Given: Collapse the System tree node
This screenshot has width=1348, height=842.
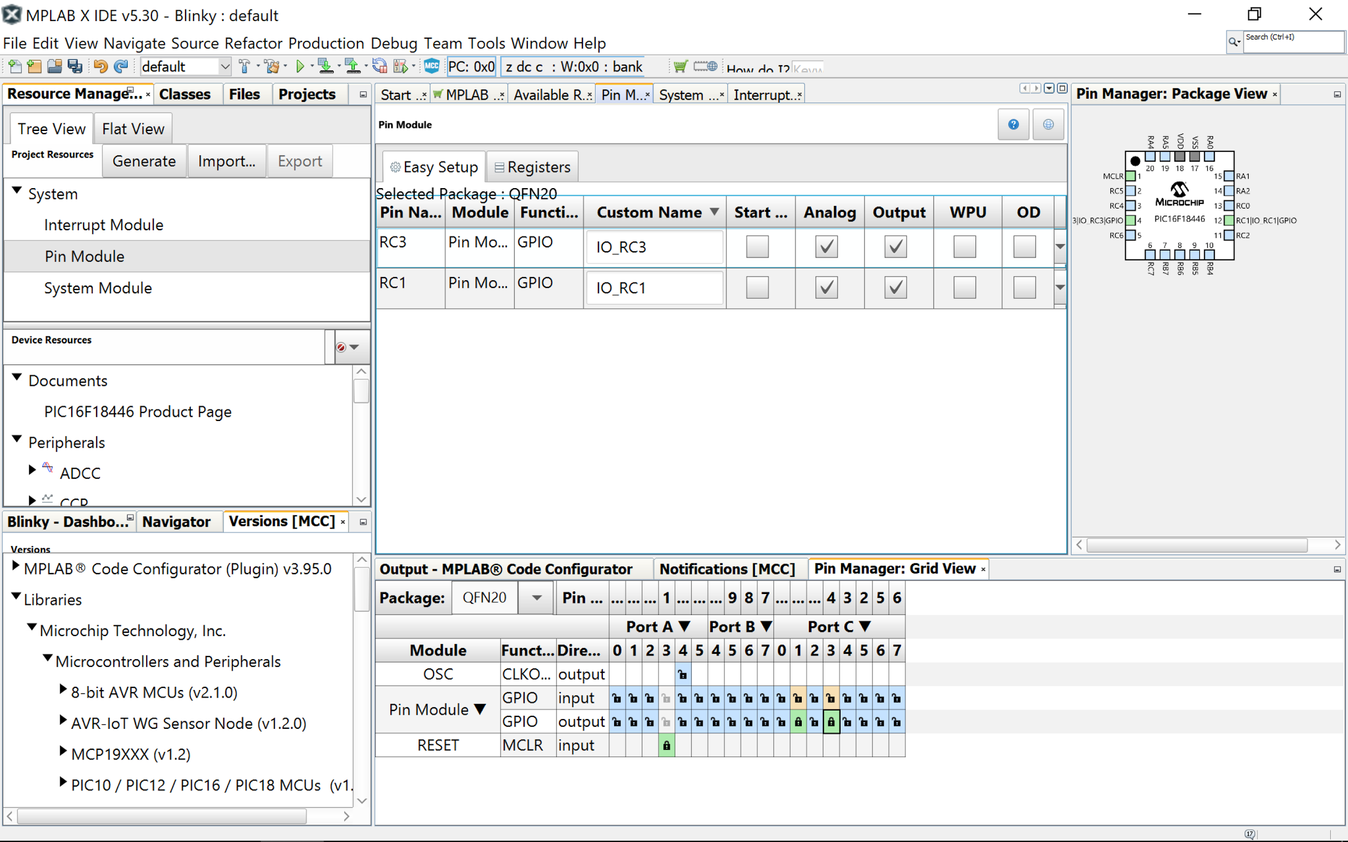Looking at the screenshot, I should click(x=17, y=191).
